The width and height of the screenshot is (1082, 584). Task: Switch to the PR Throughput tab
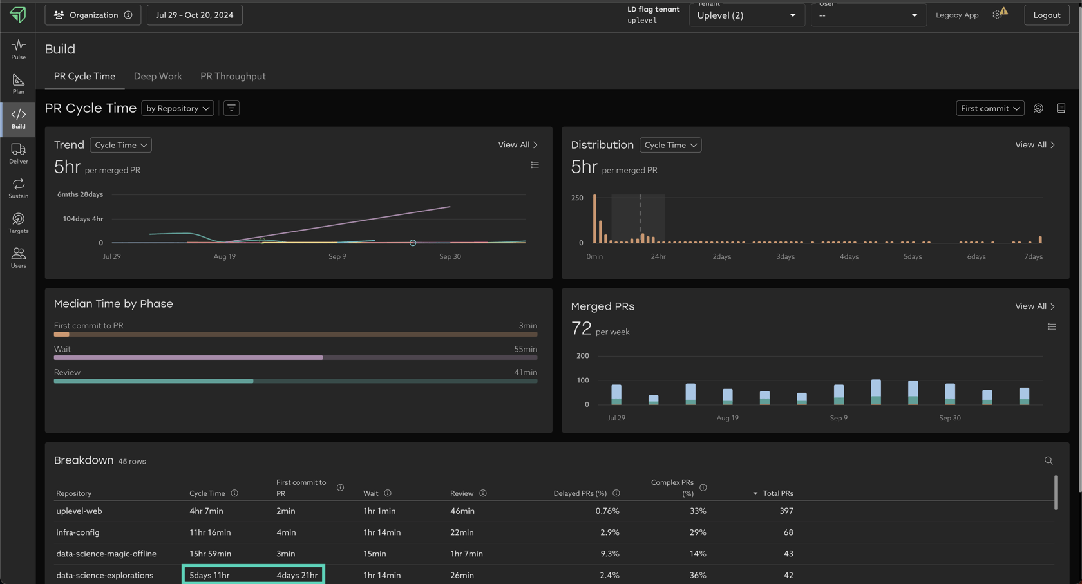pyautogui.click(x=233, y=76)
